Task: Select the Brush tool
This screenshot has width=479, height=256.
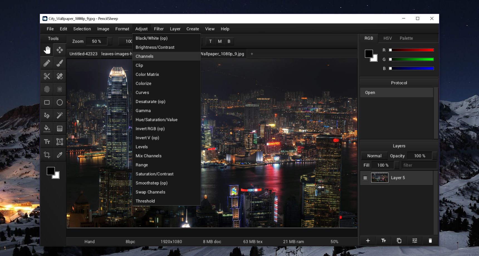Action: [x=60, y=63]
